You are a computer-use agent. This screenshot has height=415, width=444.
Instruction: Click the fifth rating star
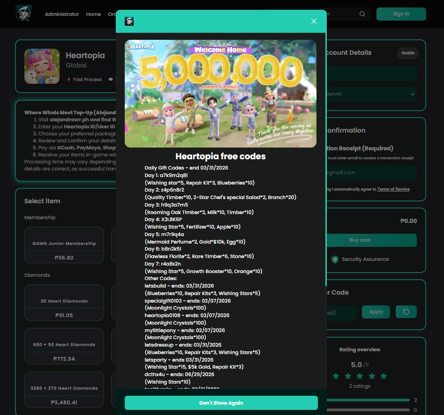click(x=384, y=376)
